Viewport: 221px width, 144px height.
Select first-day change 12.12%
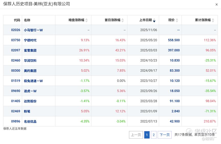pyautogui.click(x=120, y=111)
